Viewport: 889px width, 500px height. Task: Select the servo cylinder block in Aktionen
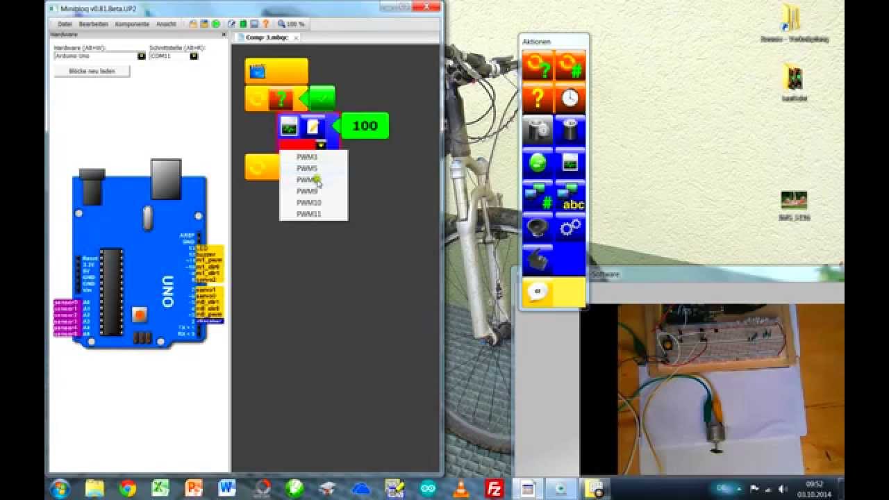pos(570,131)
